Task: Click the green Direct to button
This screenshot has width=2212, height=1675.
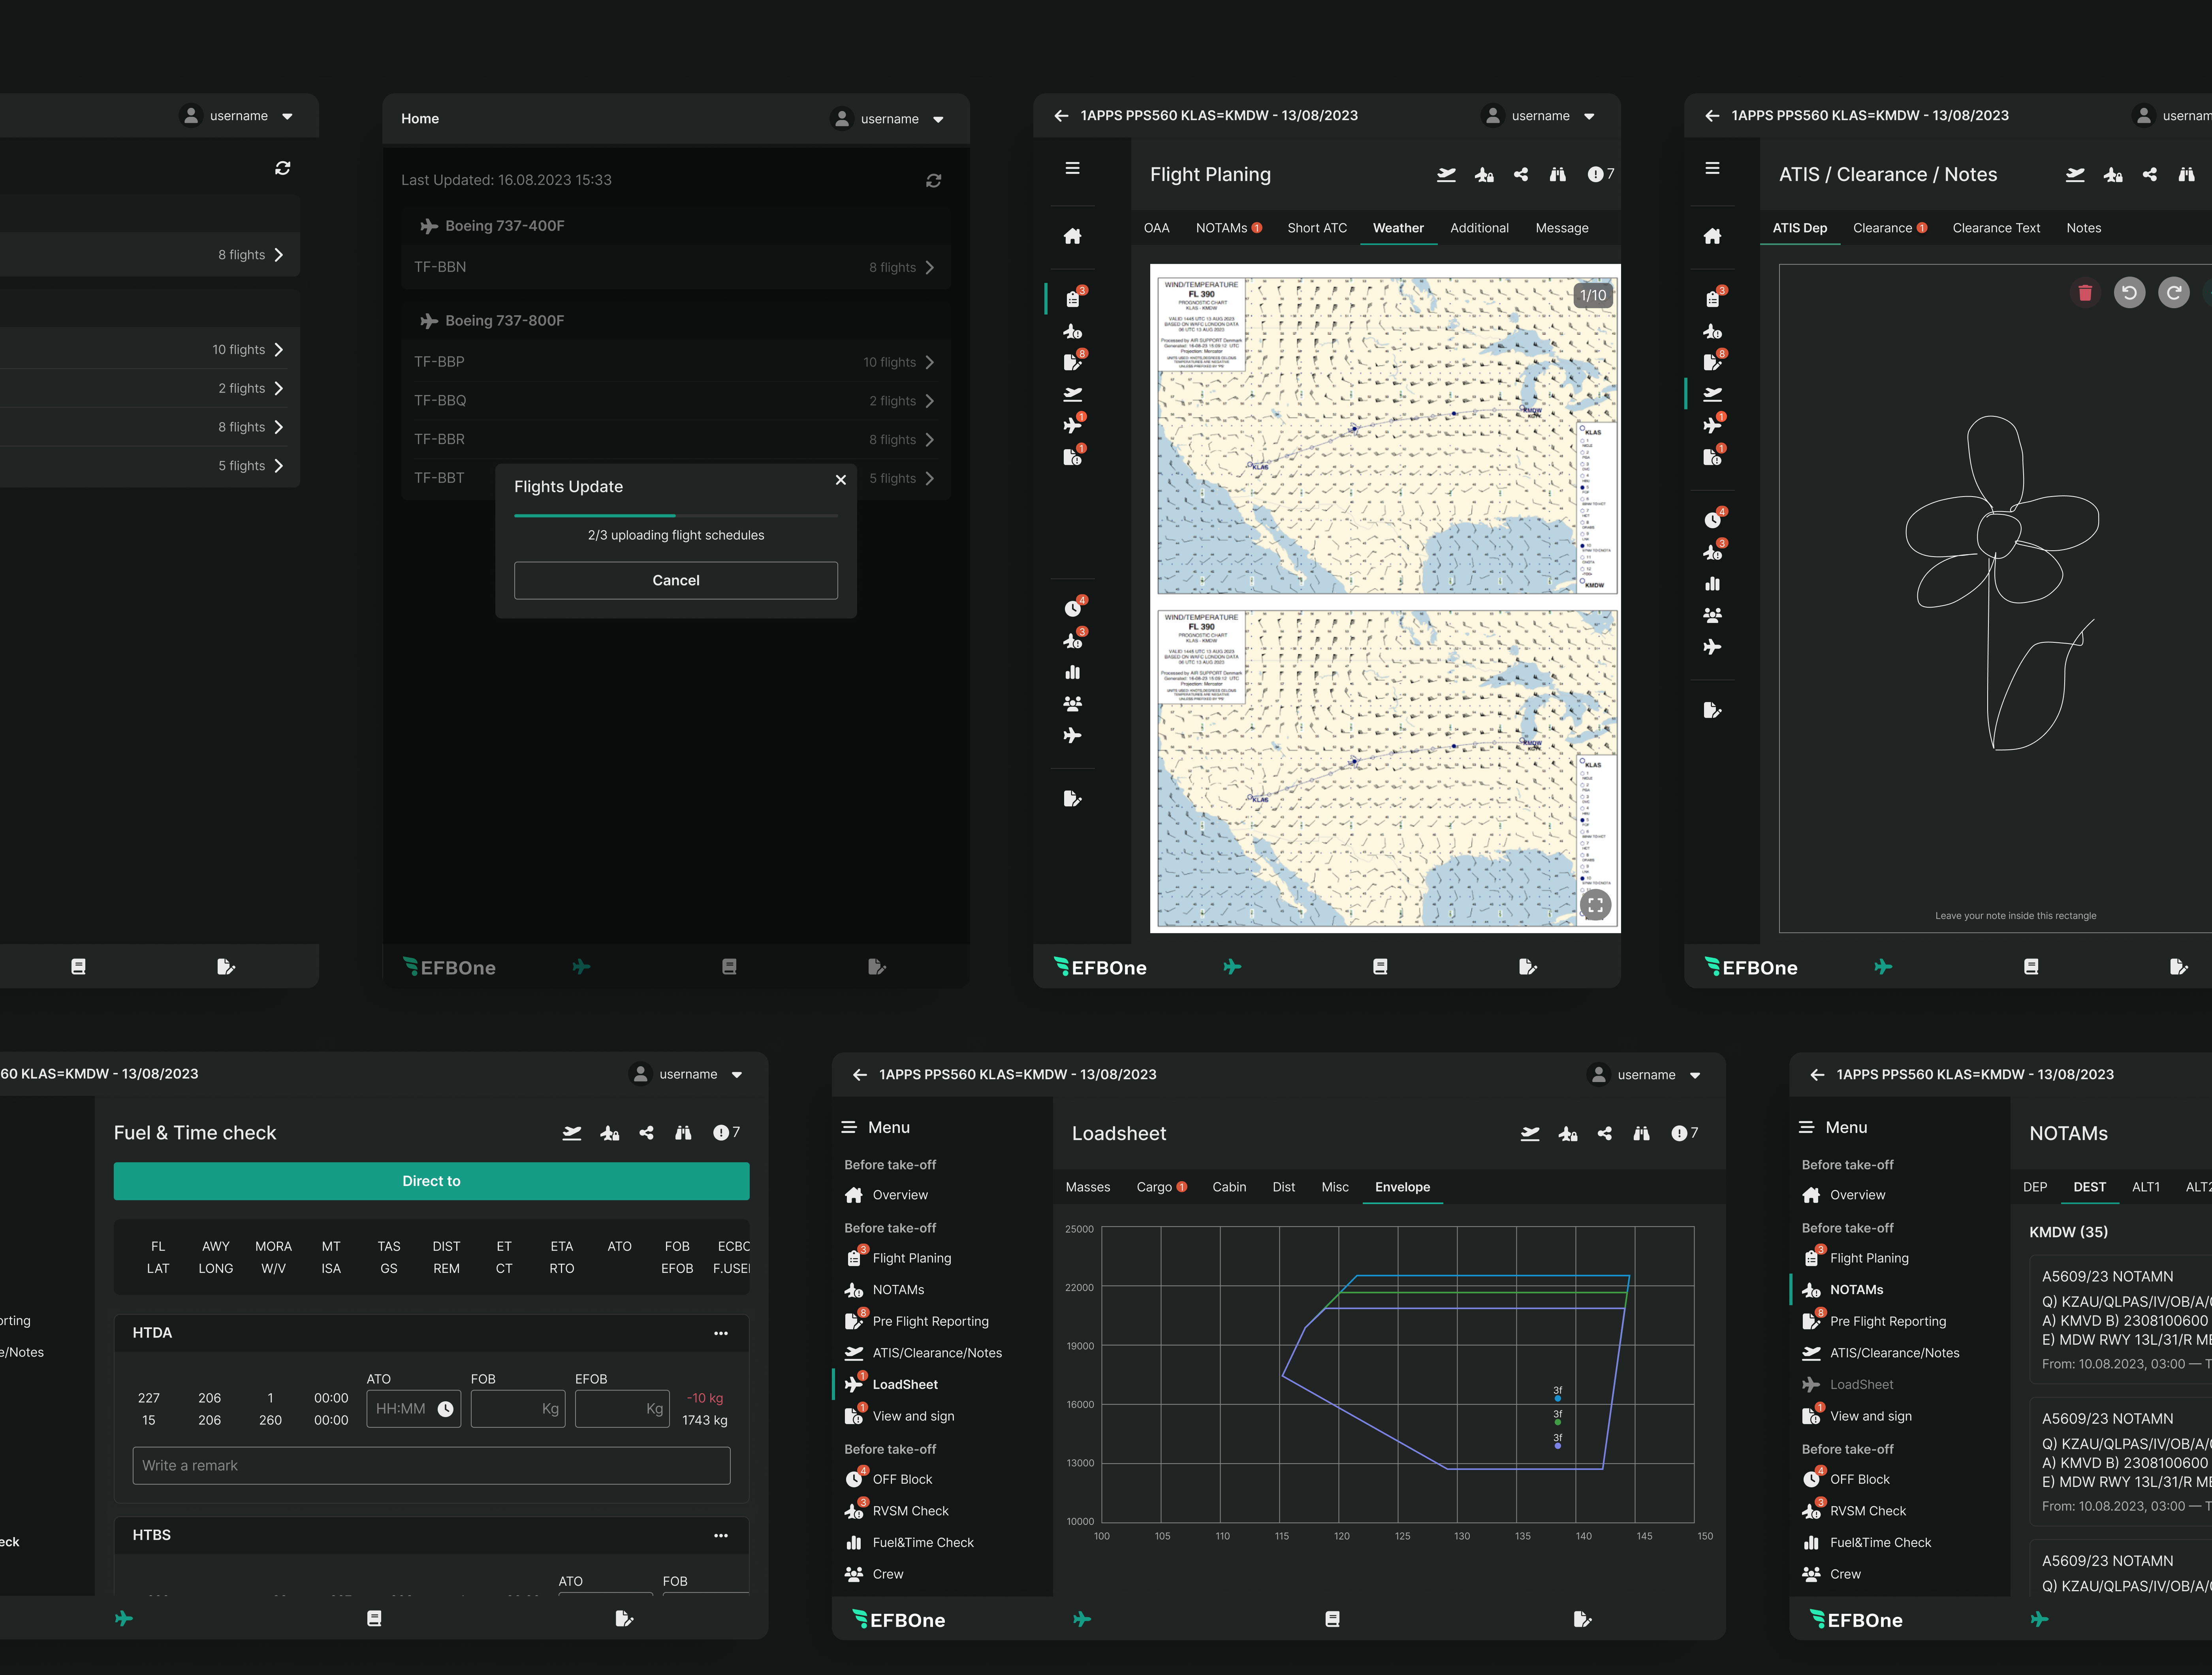Action: pyautogui.click(x=431, y=1181)
